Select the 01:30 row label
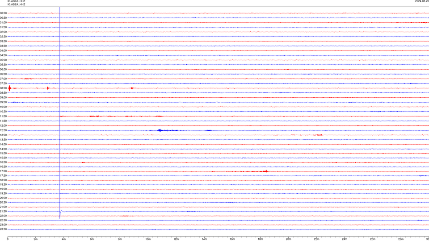 click(3, 27)
